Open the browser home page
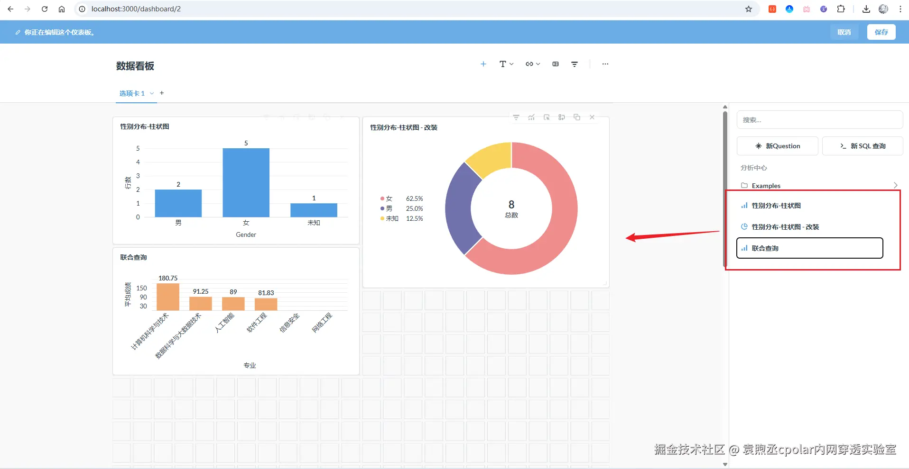This screenshot has height=469, width=909. pyautogui.click(x=62, y=9)
